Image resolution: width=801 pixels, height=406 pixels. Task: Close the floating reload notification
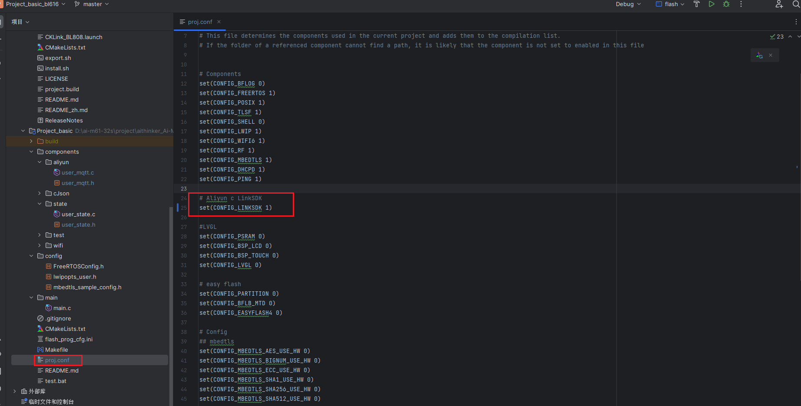[x=771, y=55]
